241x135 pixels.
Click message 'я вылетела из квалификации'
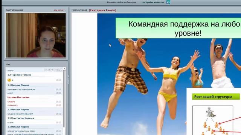(21, 89)
